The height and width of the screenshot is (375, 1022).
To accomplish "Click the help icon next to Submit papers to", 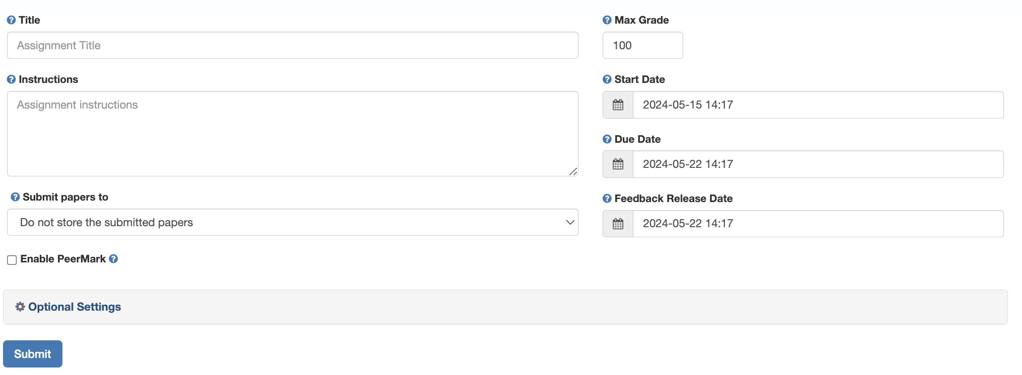I will coord(15,197).
